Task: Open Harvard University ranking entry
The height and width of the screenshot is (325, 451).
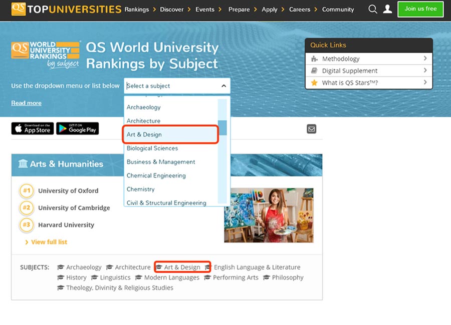Action: coord(66,225)
